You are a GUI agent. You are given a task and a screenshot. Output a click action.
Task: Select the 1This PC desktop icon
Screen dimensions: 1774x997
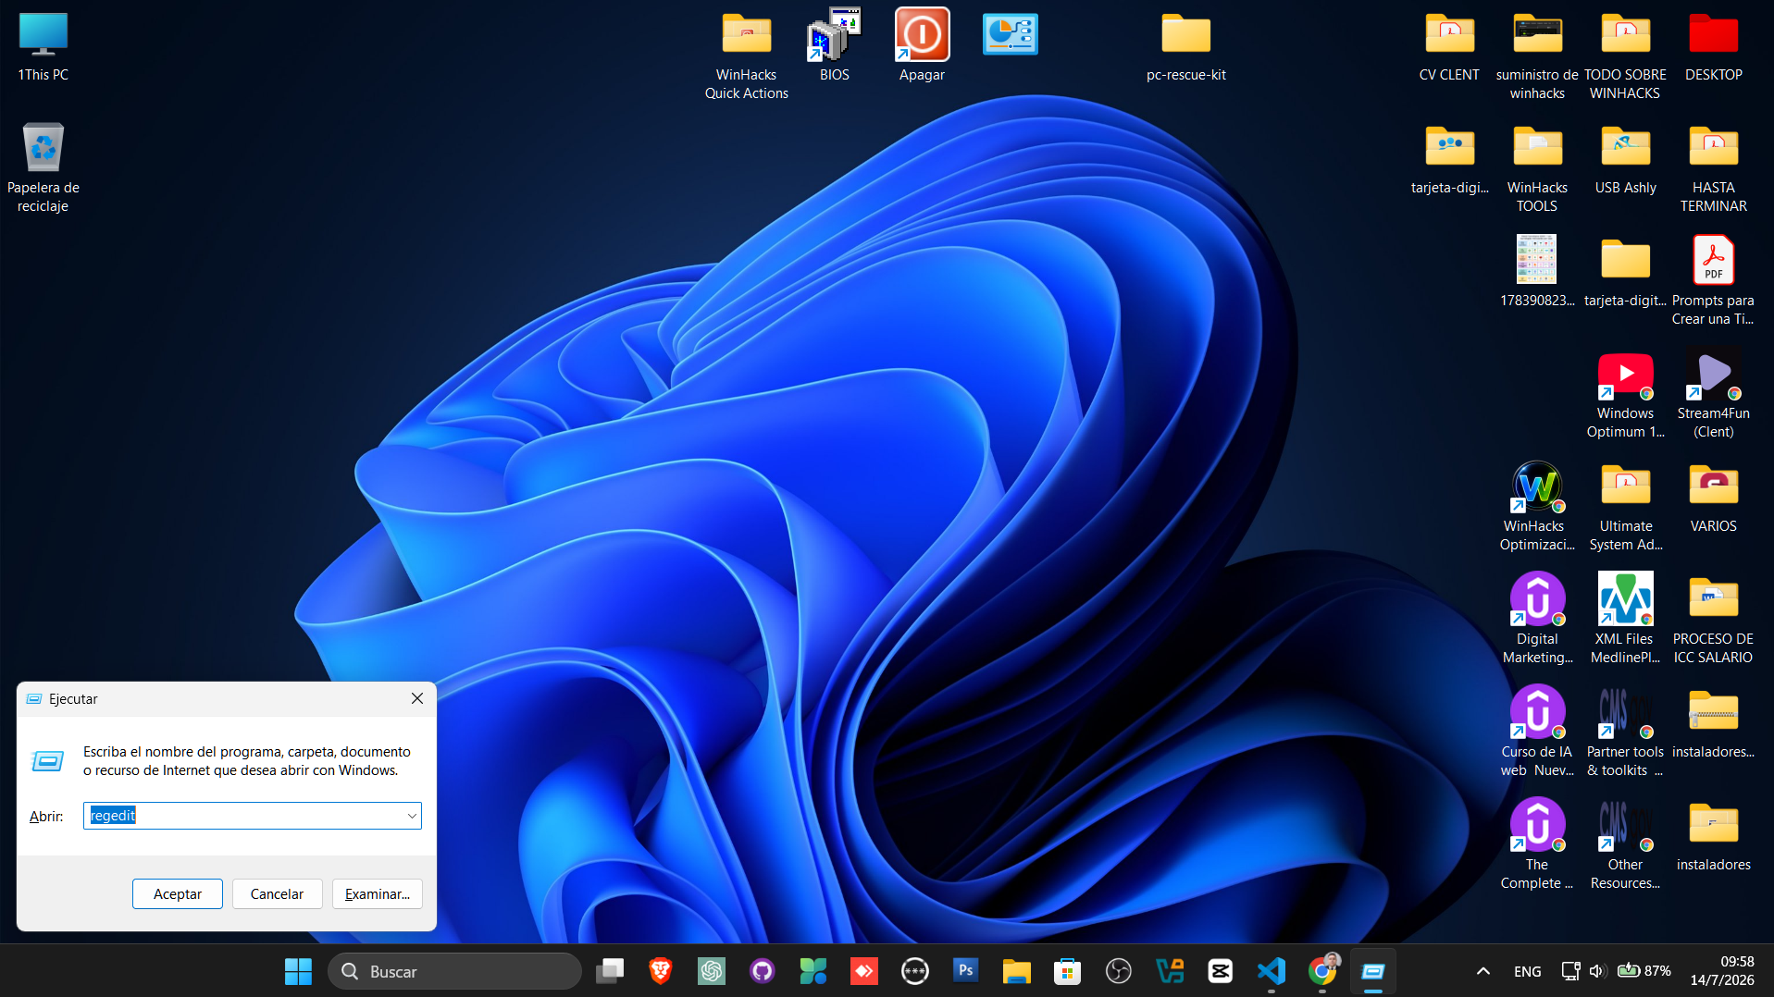(x=43, y=46)
